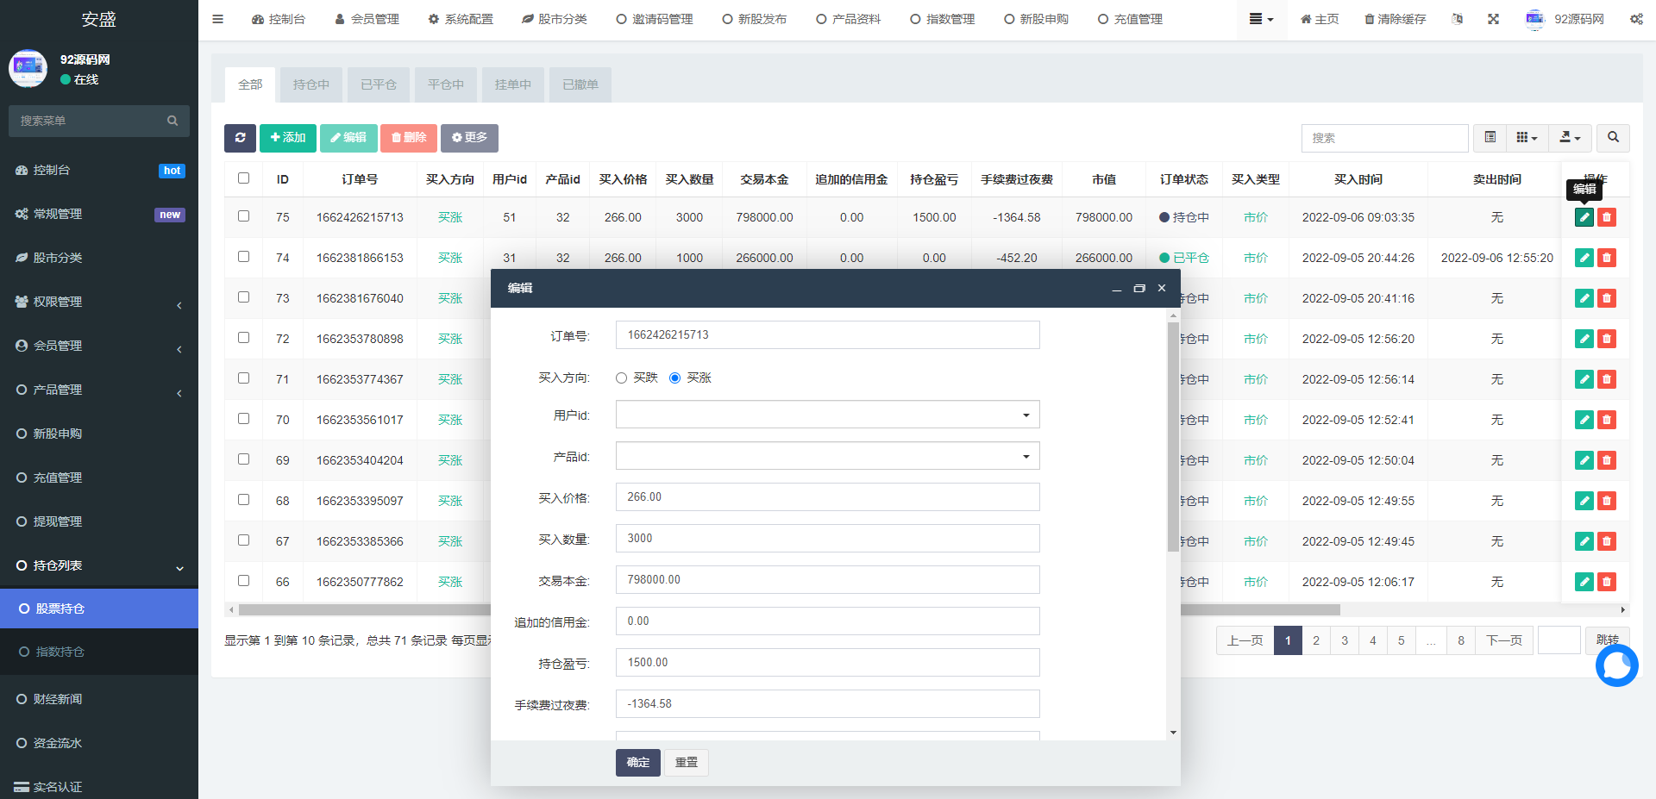The width and height of the screenshot is (1656, 799).
Task: Toggle the select-all checkbox in table header
Action: point(243,178)
